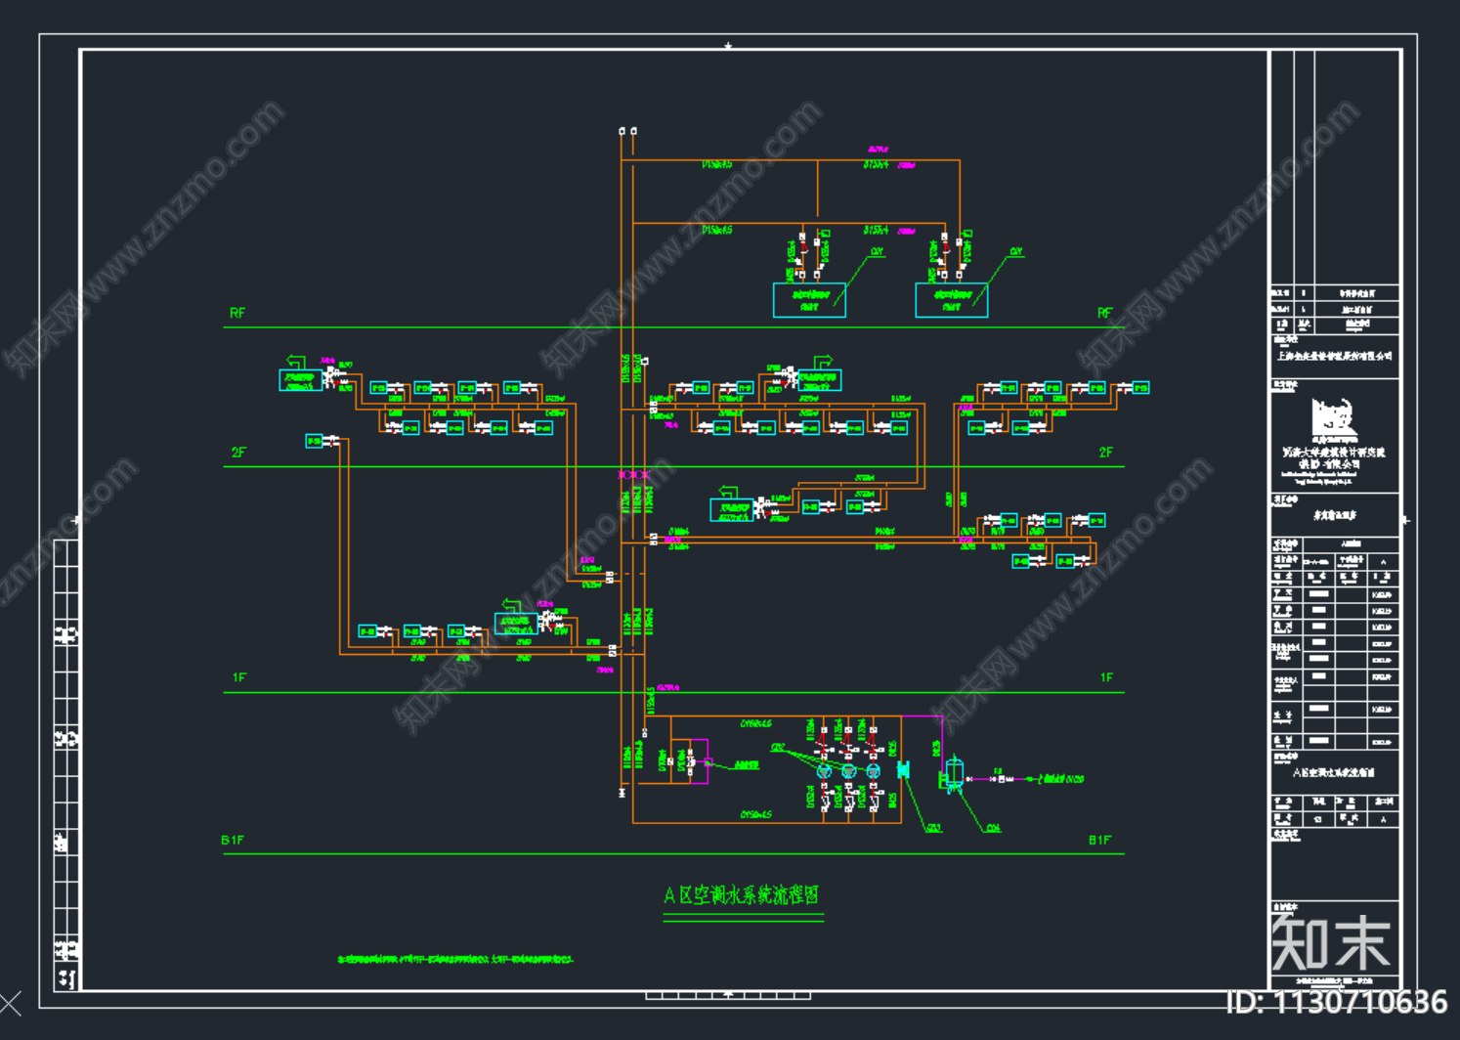Click the cyan filter symbol right of pumps
The height and width of the screenshot is (1040, 1460).
[x=903, y=770]
